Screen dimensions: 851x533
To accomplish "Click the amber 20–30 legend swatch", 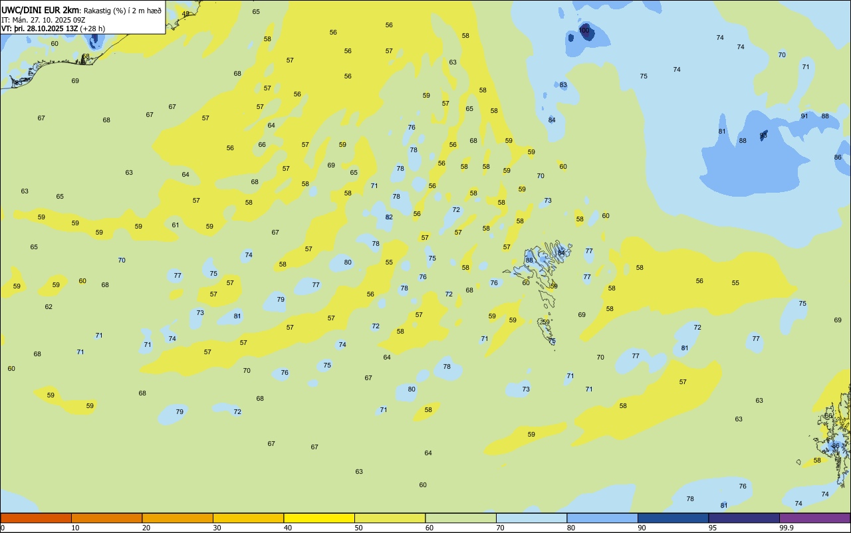I will [178, 518].
